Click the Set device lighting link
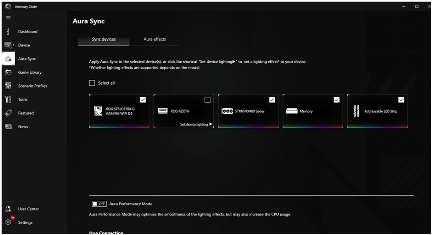The image size is (433, 235). 194,124
